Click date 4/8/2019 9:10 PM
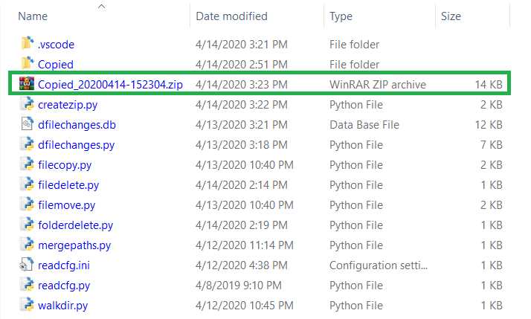The width and height of the screenshot is (531, 319). (x=239, y=286)
